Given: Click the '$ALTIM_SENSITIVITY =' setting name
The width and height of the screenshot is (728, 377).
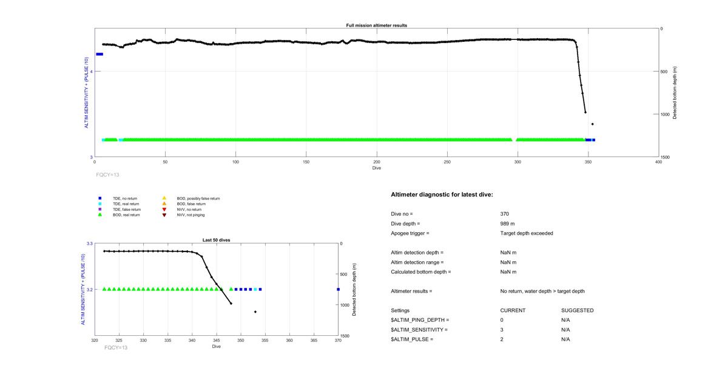Looking at the screenshot, I should tap(419, 330).
